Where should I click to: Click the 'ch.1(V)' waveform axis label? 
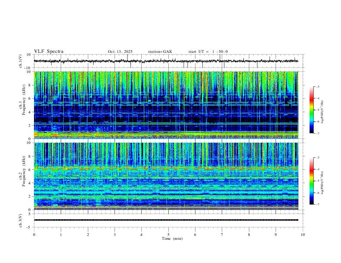tap(21, 61)
